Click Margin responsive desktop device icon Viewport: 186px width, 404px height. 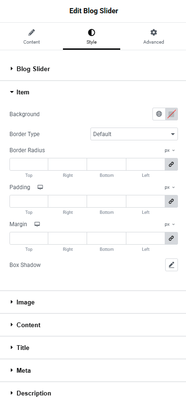tap(37, 224)
